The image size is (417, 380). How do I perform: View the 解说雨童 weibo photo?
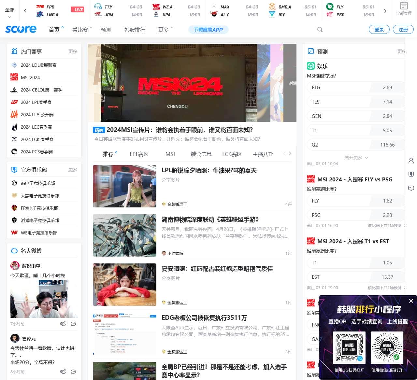[44, 299]
